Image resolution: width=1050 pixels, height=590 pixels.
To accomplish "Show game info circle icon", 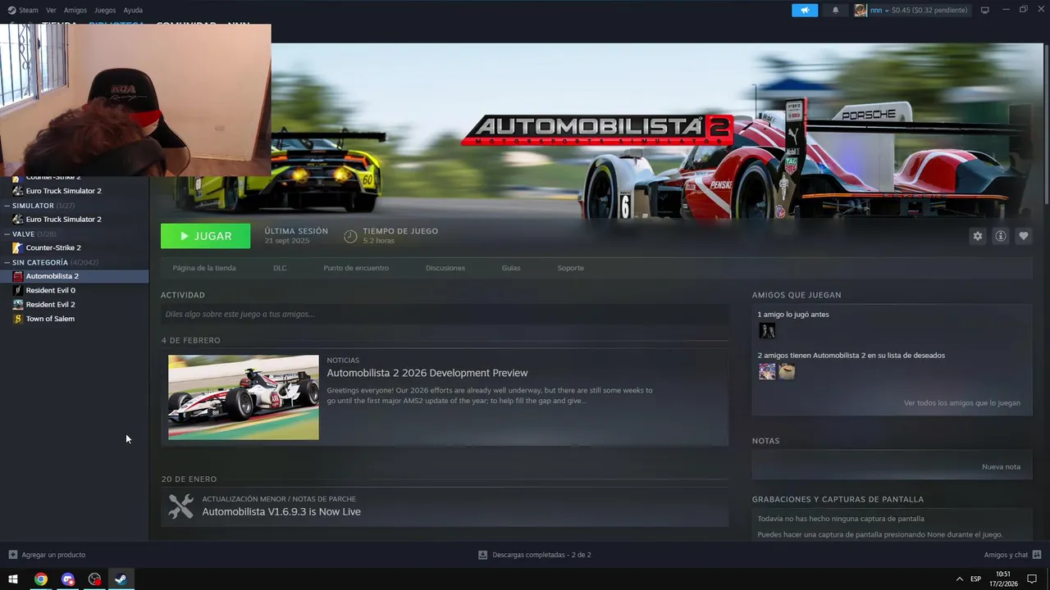I will pyautogui.click(x=1001, y=236).
